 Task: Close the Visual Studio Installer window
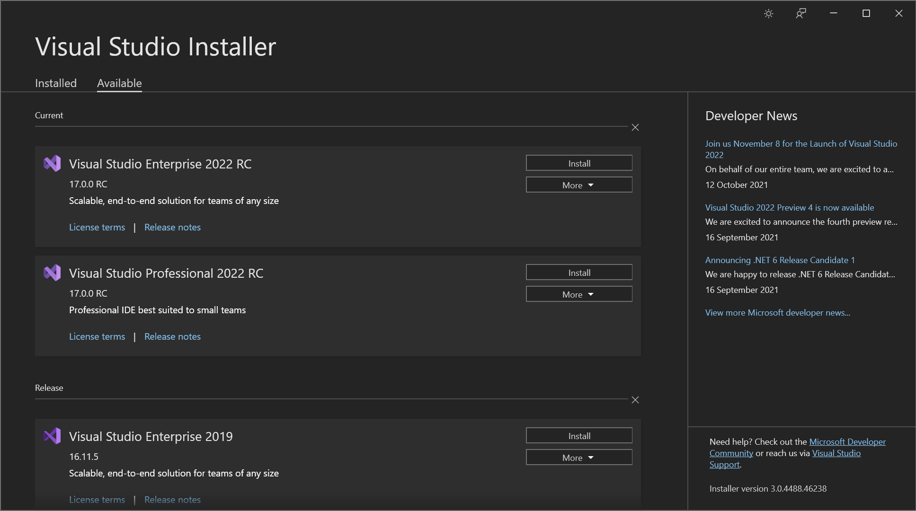click(899, 14)
